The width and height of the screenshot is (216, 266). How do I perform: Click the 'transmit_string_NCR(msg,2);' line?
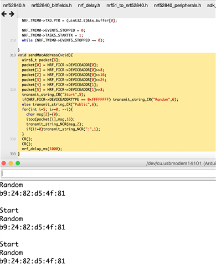point(55,124)
